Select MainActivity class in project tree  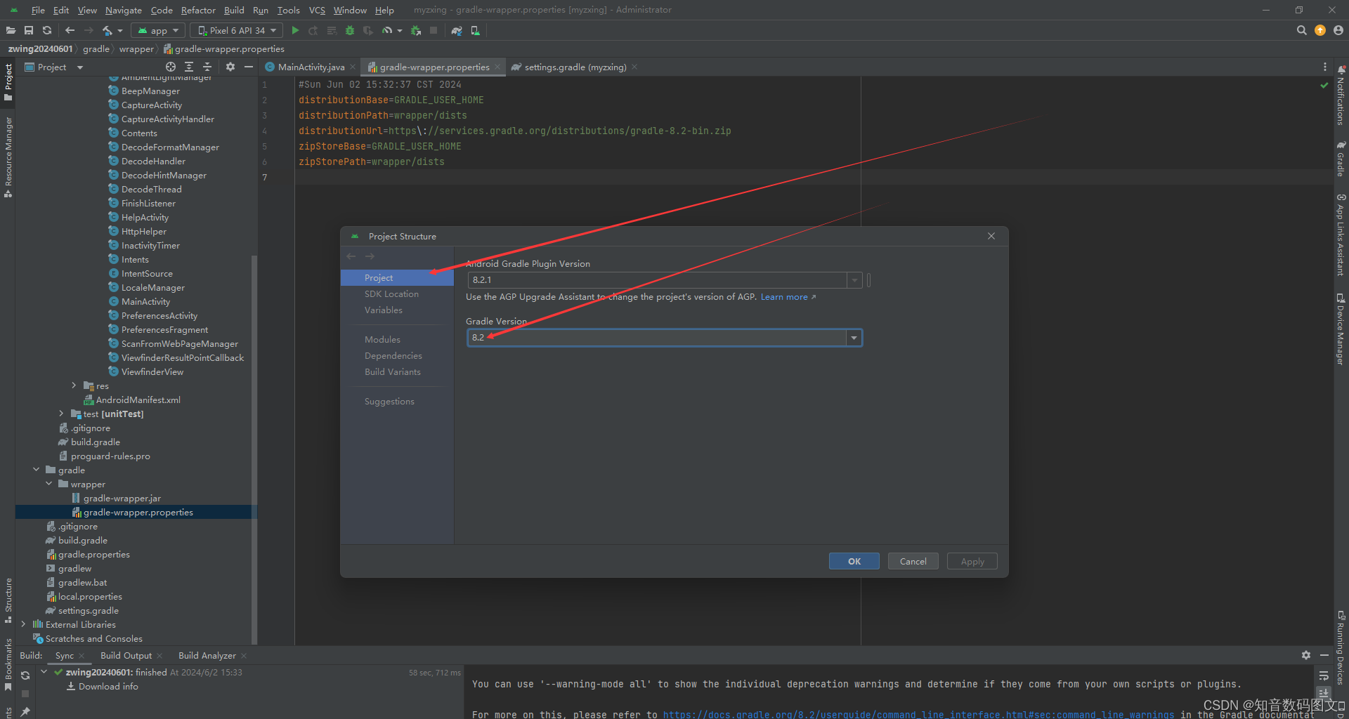coord(145,301)
